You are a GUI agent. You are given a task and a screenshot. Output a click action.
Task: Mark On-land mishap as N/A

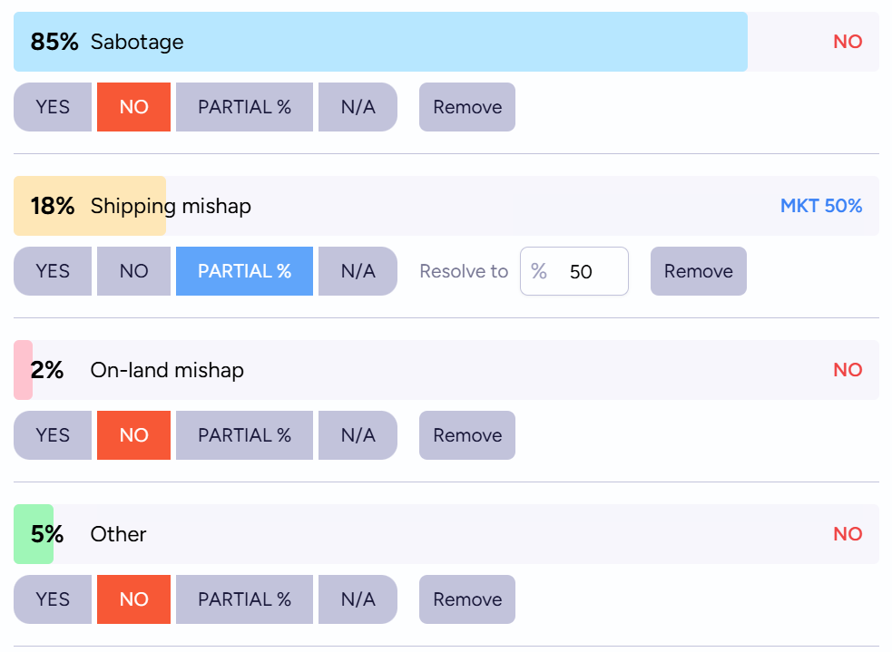[x=358, y=435]
